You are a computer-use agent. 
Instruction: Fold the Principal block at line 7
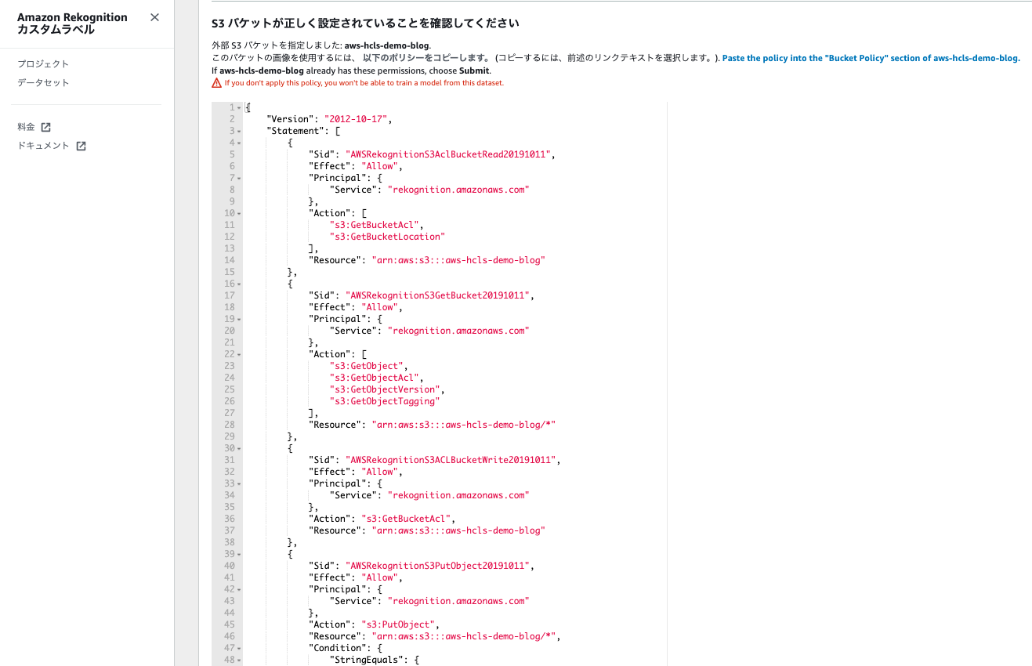pyautogui.click(x=239, y=178)
